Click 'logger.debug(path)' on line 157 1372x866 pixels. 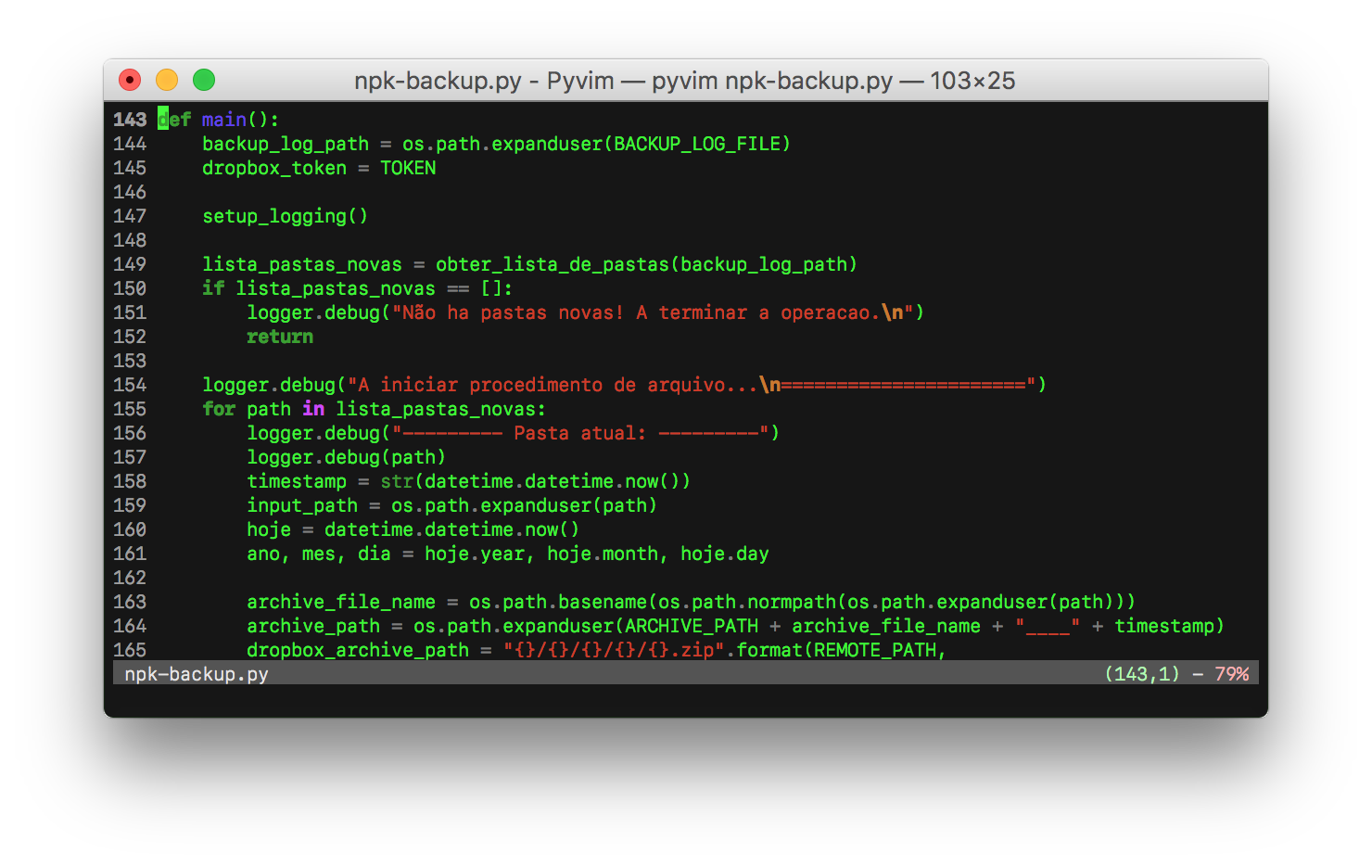click(x=347, y=457)
